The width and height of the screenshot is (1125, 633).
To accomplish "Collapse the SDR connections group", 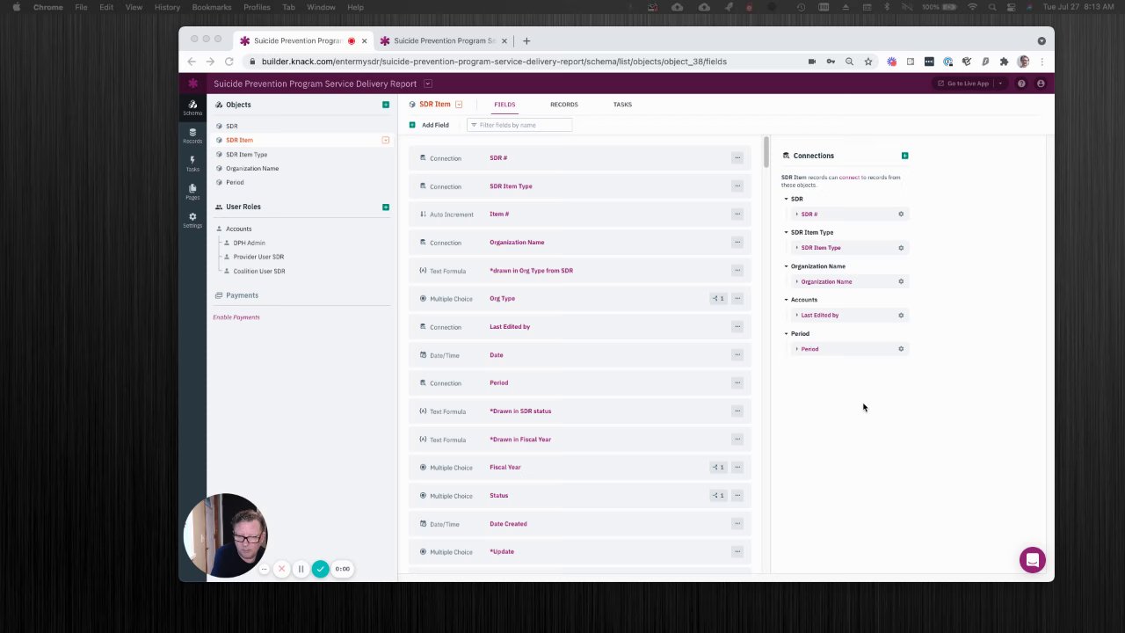I will (787, 200).
